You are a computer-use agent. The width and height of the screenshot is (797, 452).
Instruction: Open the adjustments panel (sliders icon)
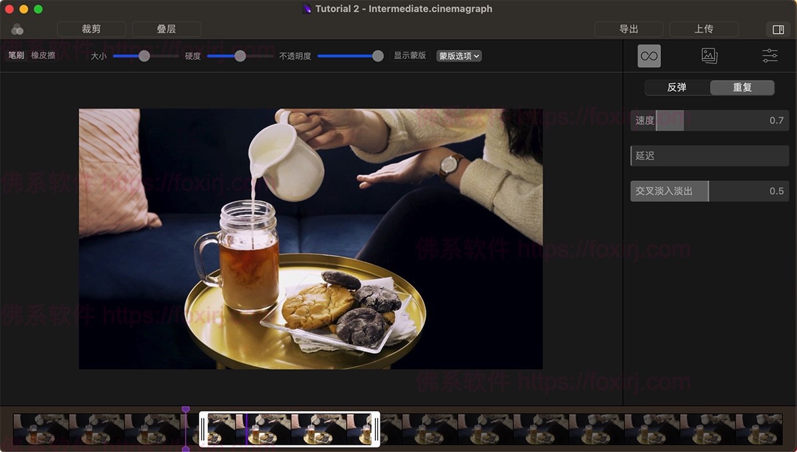[768, 56]
